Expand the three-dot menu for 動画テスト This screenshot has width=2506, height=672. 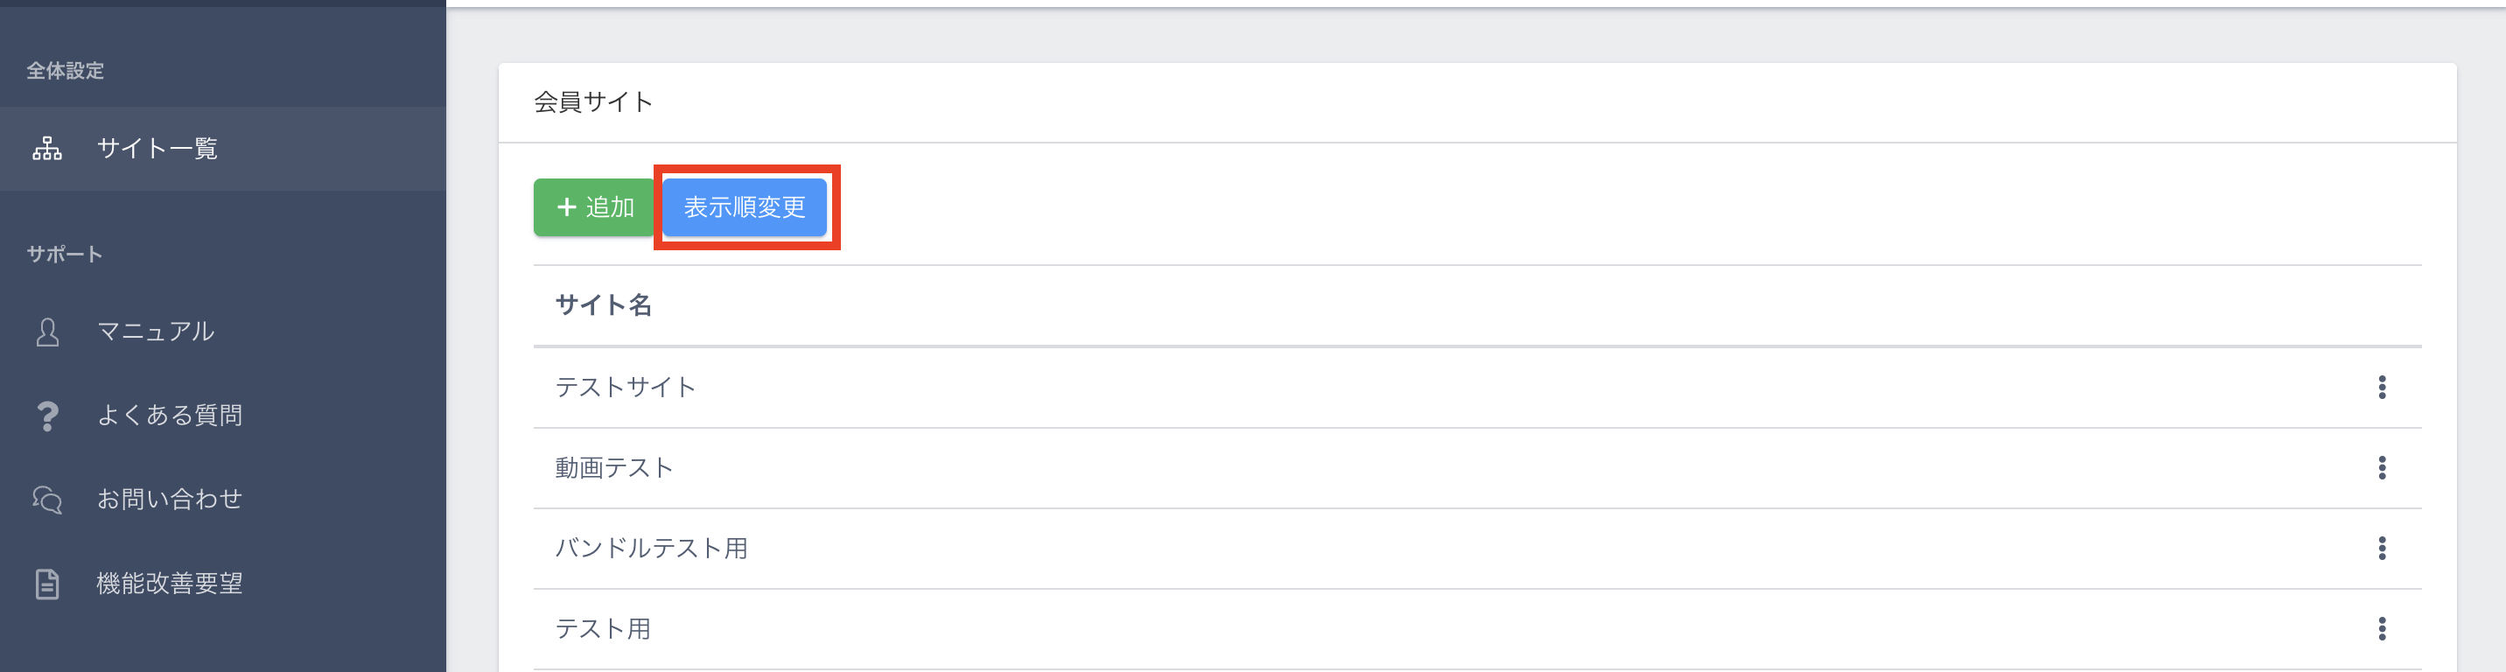coord(2382,468)
